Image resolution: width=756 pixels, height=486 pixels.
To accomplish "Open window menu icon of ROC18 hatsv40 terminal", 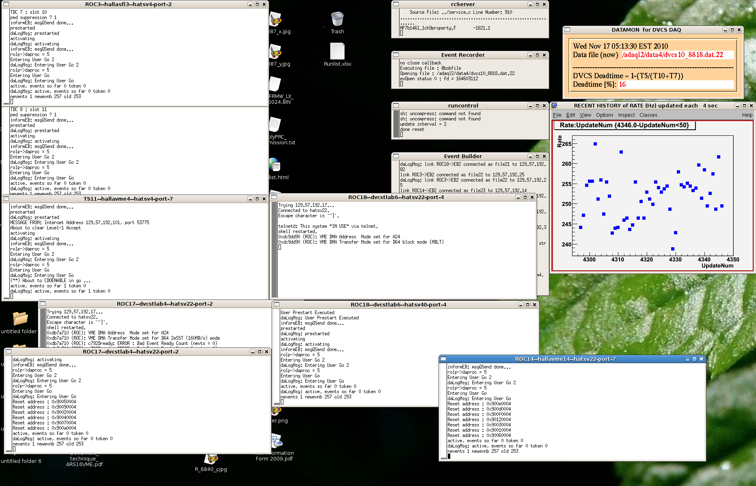I will [x=276, y=304].
